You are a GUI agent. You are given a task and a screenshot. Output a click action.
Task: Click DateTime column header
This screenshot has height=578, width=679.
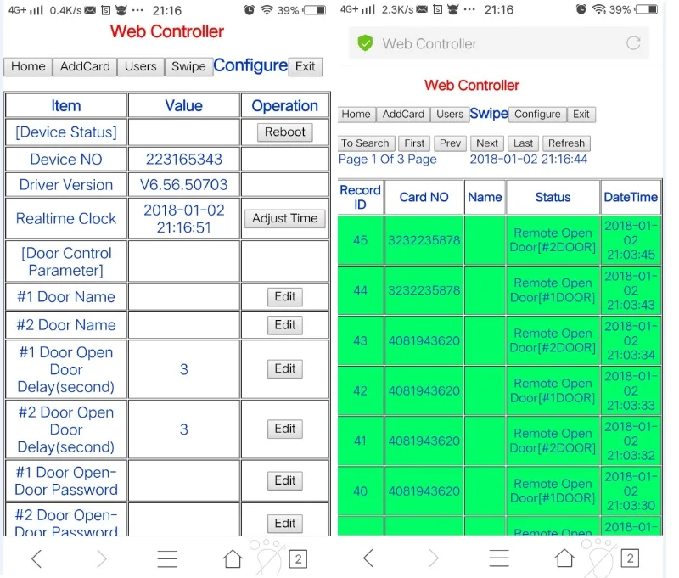(x=631, y=198)
